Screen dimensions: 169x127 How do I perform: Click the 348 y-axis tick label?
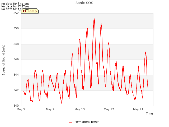tap(16, 44)
